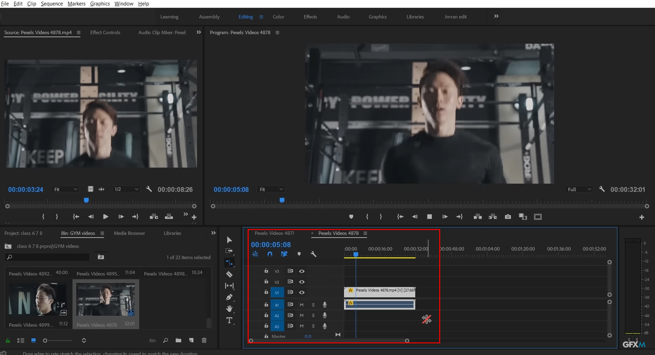Select the Pen tool
The image size is (655, 355).
[229, 297]
